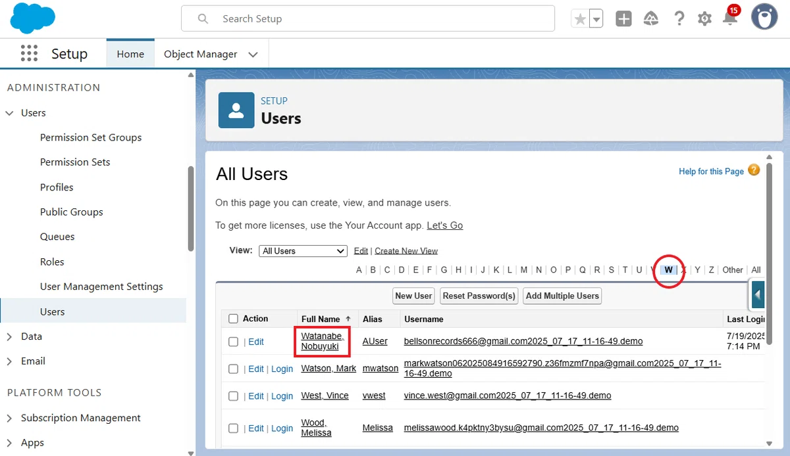Open the user profile avatar
Screen dimensions: 790x456
(764, 18)
